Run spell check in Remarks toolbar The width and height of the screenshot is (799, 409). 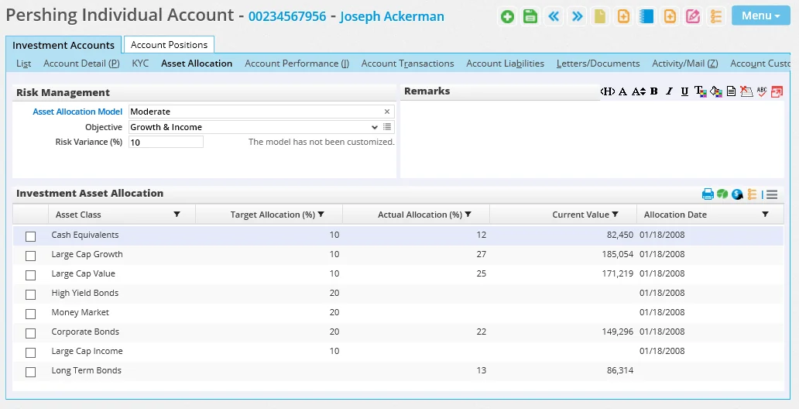[x=761, y=91]
